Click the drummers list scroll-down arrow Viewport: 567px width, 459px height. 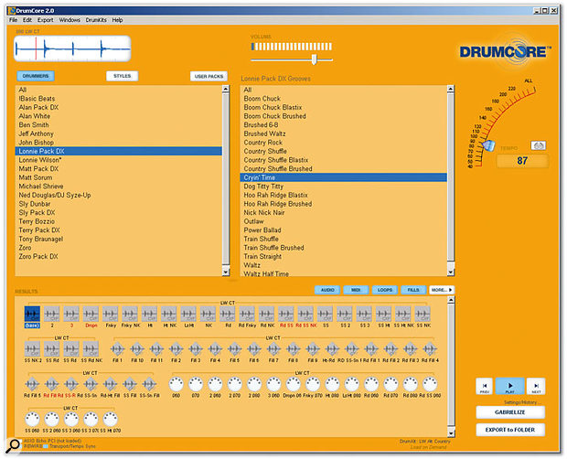226,272
